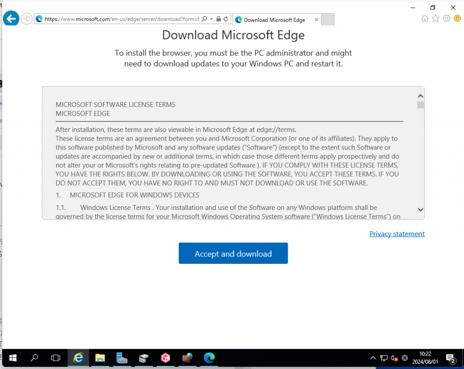Click Internet Explorer taskbar icon
The width and height of the screenshot is (464, 369).
[x=78, y=358]
